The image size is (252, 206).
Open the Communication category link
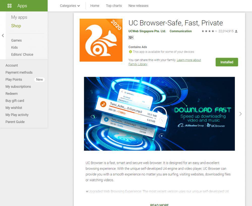(x=180, y=31)
